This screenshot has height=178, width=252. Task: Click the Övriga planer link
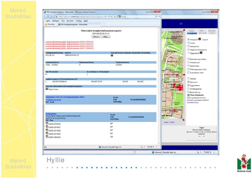51,114
